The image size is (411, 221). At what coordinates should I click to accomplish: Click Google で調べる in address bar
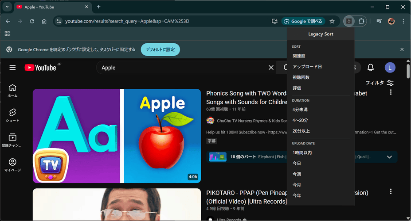pyautogui.click(x=303, y=21)
